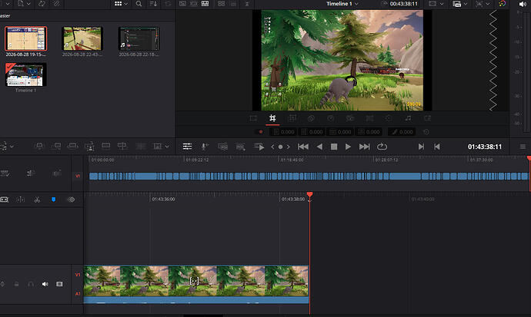Switch viewer to Source Tape mode
The width and height of the screenshot is (531, 317).
tap(194, 4)
